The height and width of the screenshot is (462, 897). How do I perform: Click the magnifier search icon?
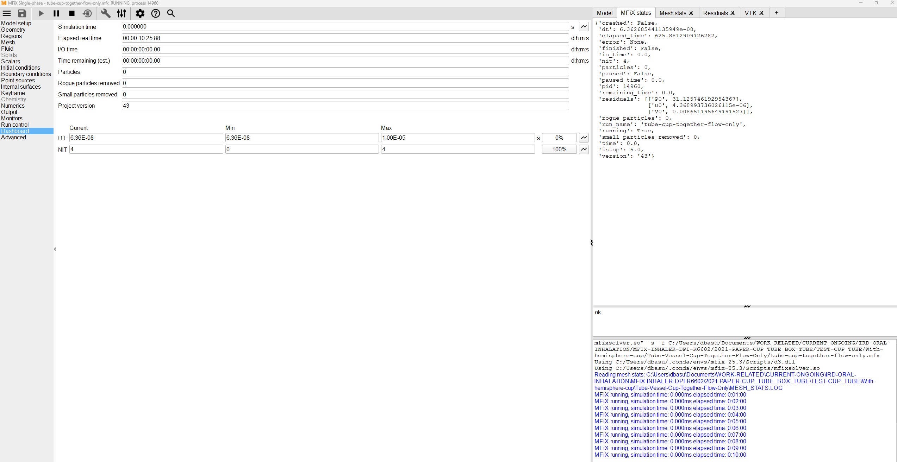(171, 13)
